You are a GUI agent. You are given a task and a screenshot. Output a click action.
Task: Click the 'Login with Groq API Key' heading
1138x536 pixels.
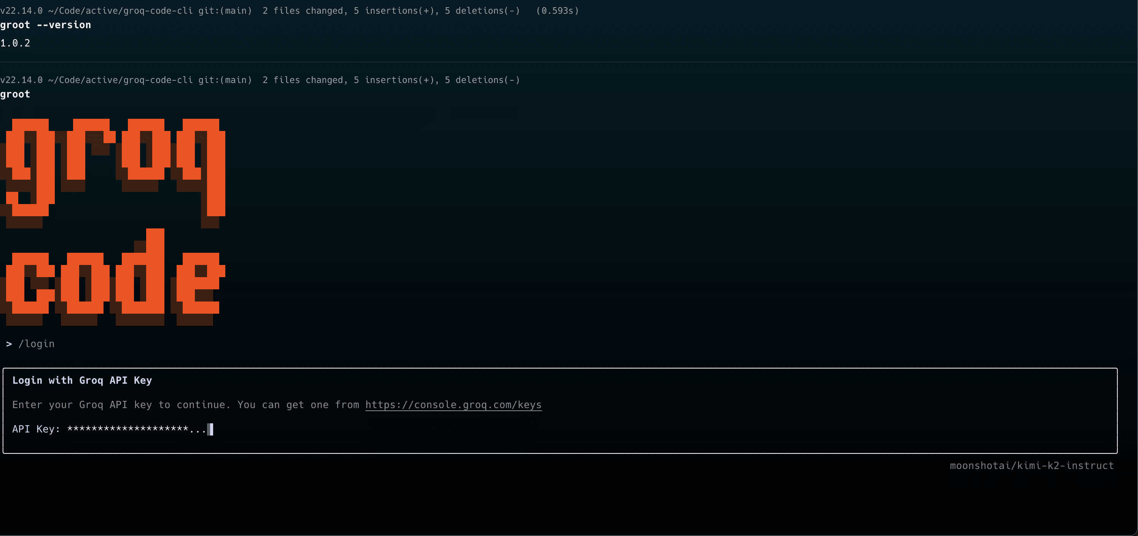(x=82, y=380)
